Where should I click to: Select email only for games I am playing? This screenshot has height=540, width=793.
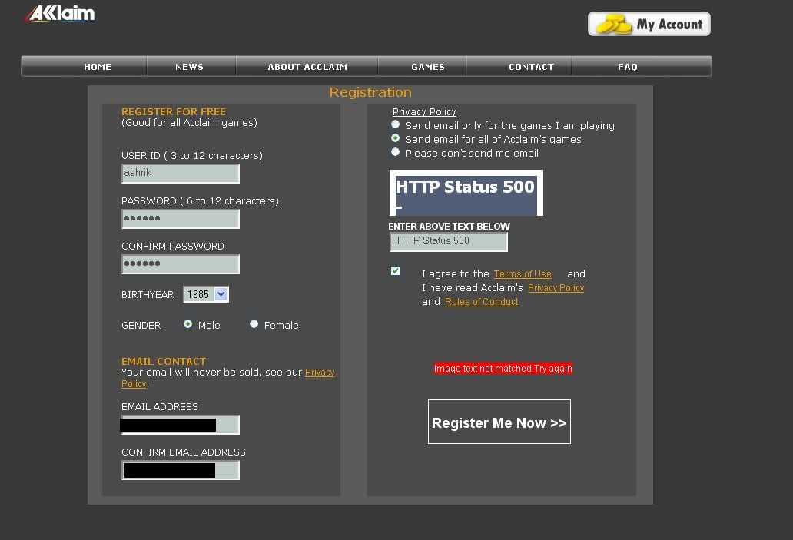(396, 124)
